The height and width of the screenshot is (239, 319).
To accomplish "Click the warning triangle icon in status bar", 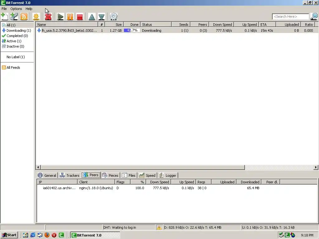I will point(159,227).
